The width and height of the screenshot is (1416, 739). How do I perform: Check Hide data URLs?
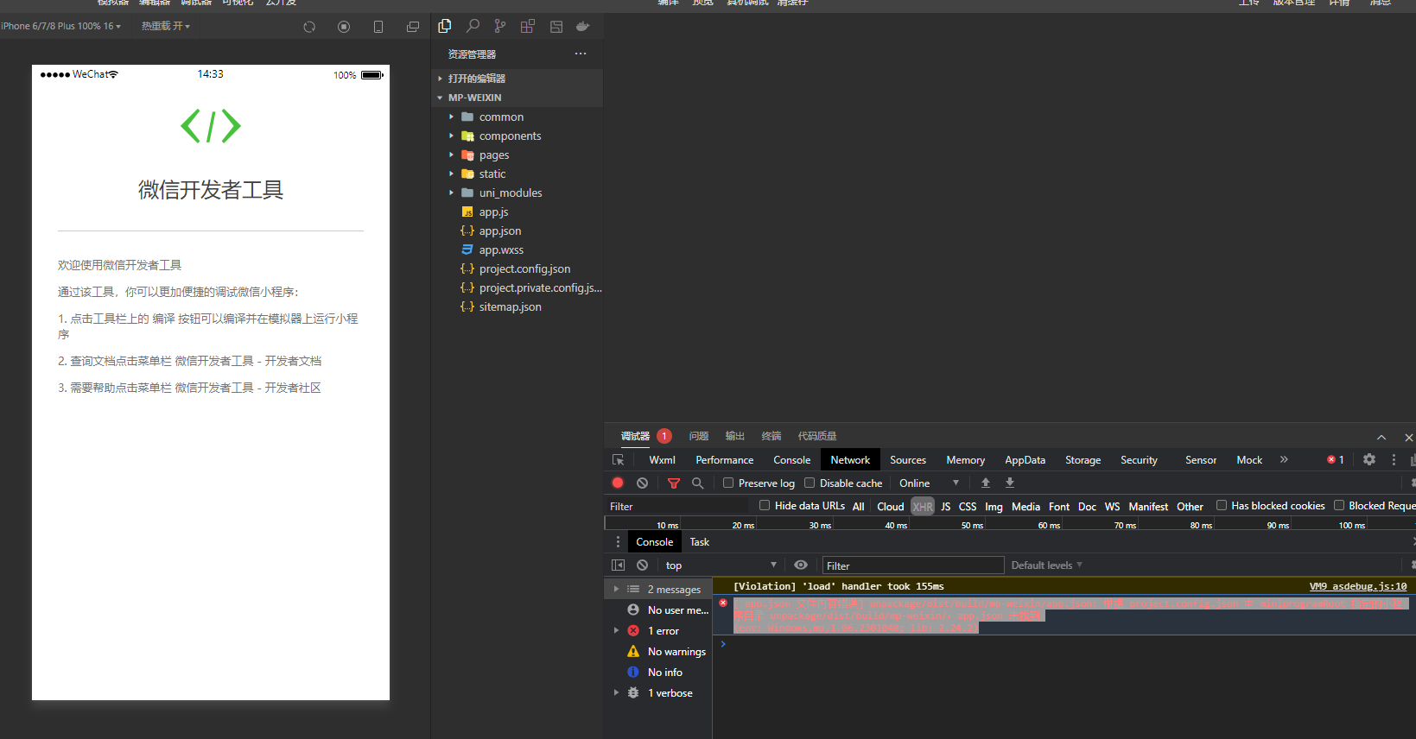pyautogui.click(x=765, y=506)
